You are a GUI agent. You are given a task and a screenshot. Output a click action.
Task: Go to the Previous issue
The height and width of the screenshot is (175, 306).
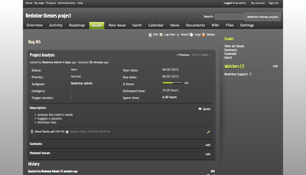183,55
